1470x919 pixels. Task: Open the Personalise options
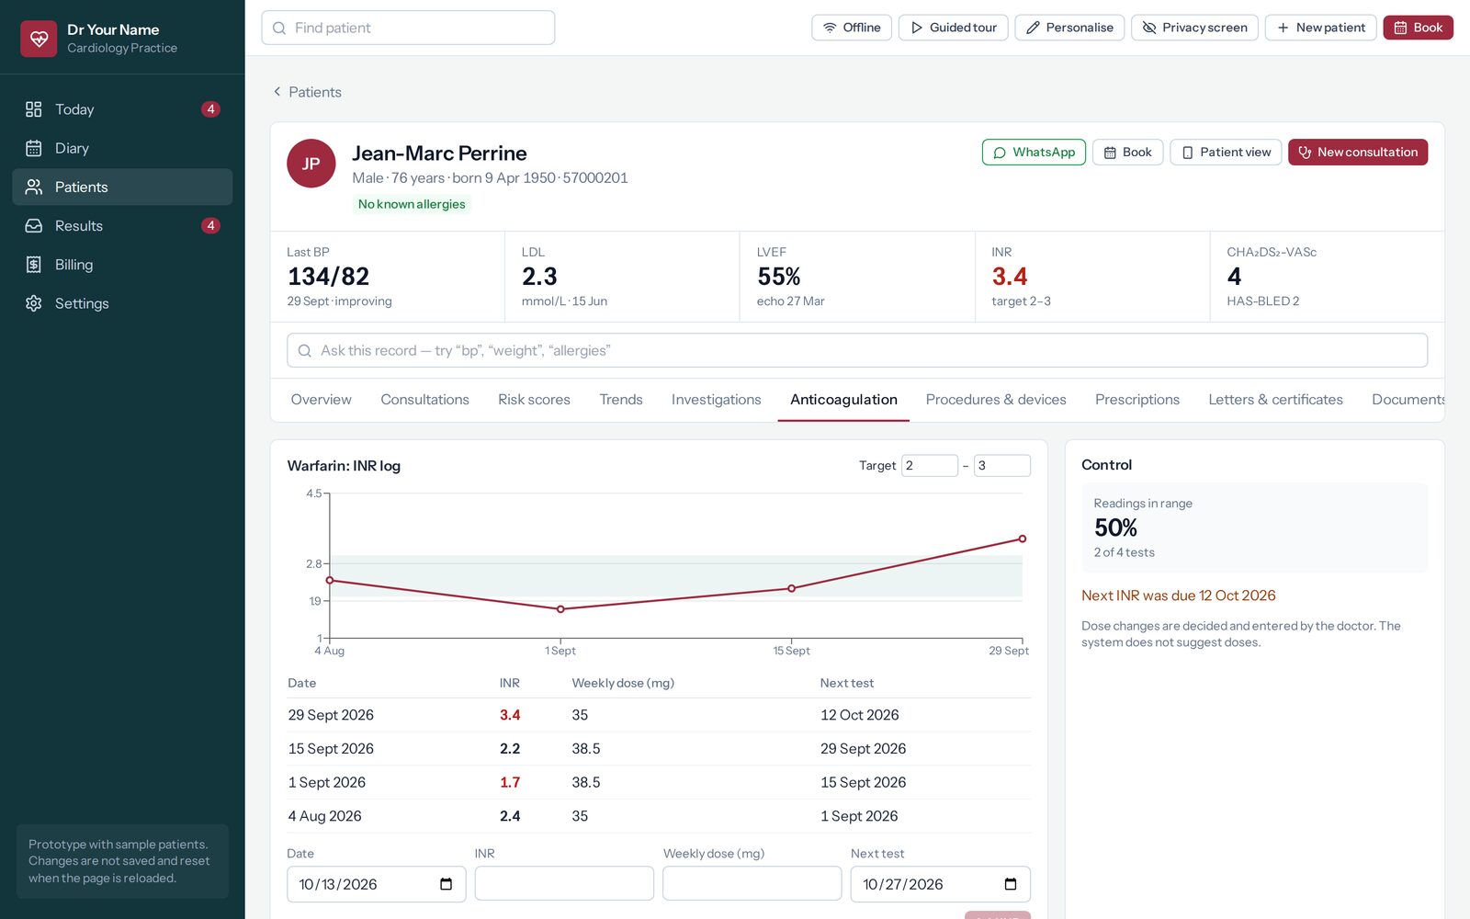point(1069,28)
